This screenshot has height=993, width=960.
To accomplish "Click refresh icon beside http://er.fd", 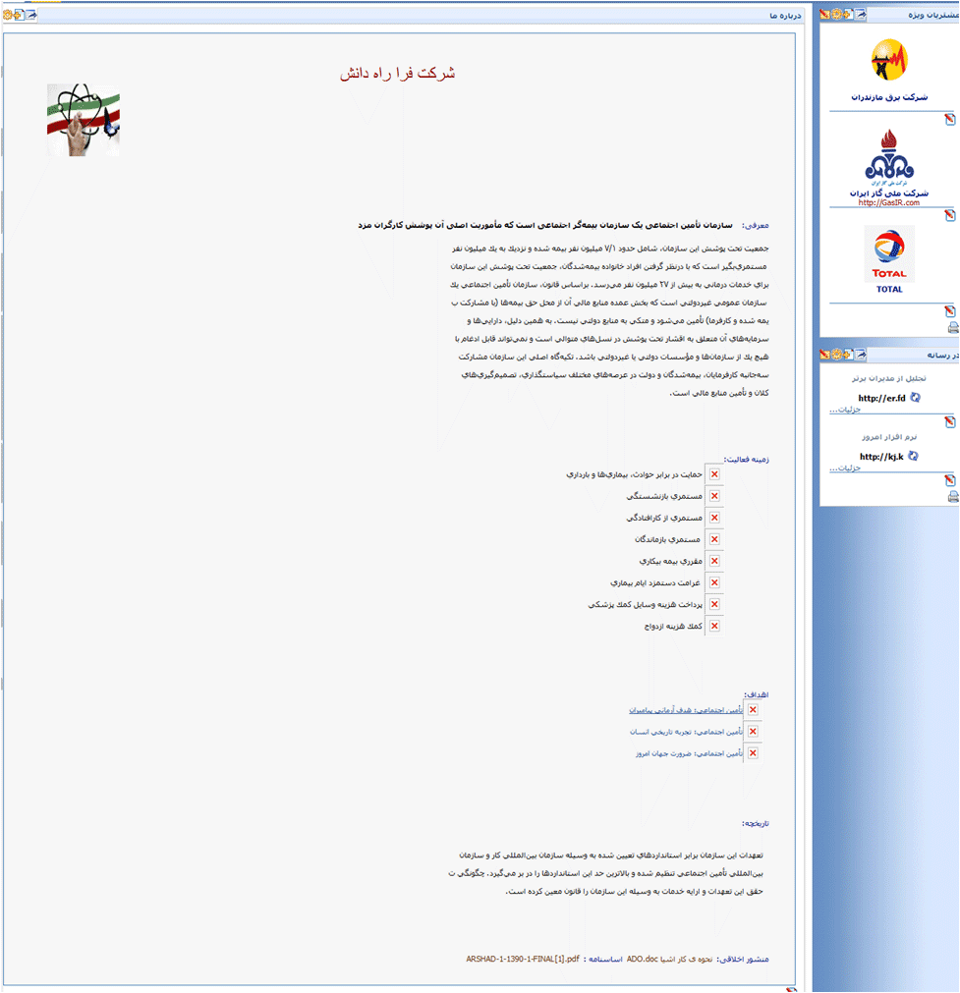I will [915, 398].
